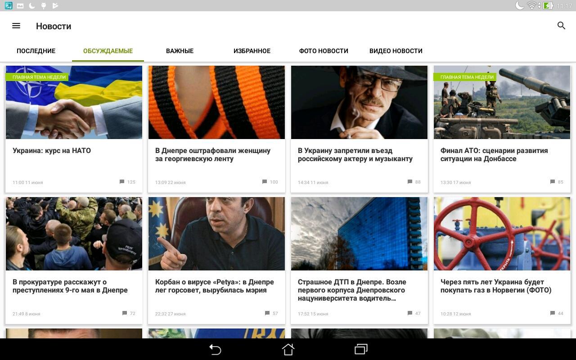Tap comment icon with 85 comments
This screenshot has width=576, height=360.
point(553,182)
